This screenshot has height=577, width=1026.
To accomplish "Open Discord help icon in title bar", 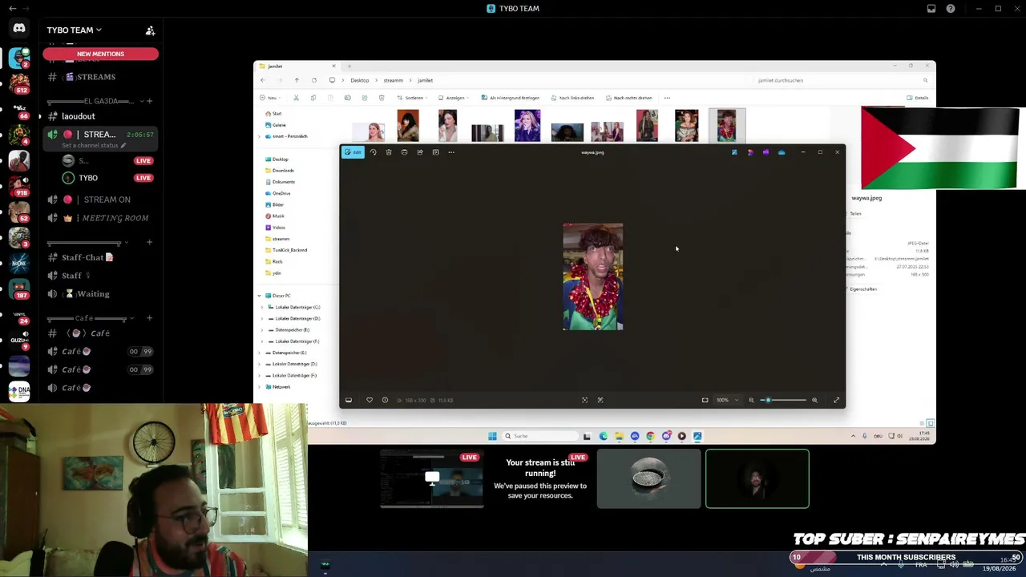I will coord(951,9).
